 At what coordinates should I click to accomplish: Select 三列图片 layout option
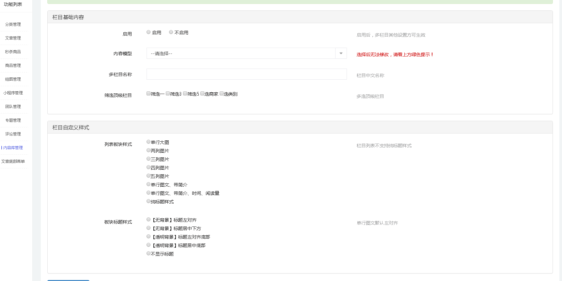point(148,159)
